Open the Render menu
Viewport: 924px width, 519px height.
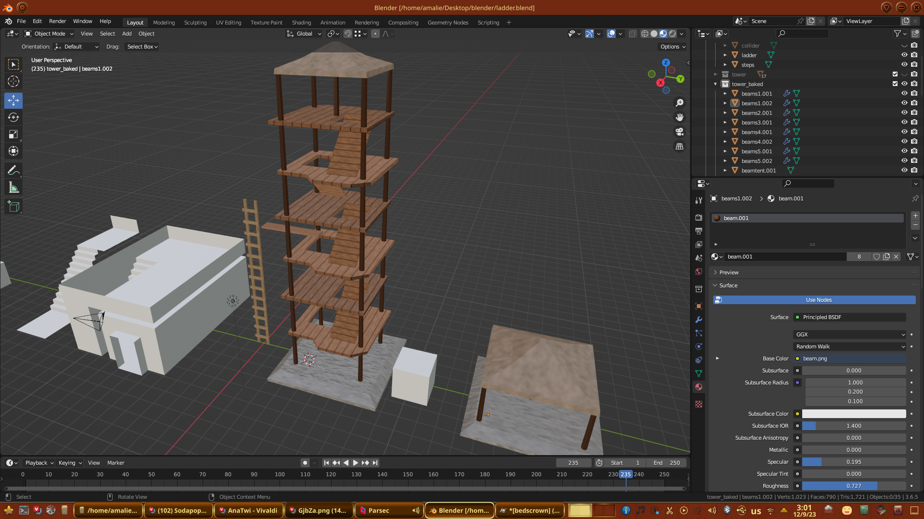57,21
